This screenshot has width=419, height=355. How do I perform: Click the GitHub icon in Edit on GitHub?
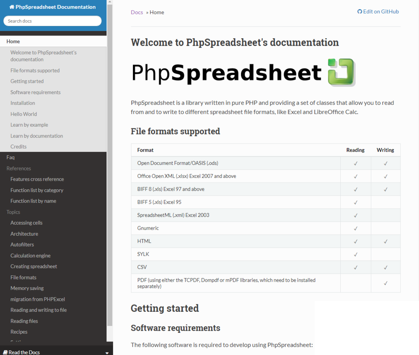click(x=360, y=12)
